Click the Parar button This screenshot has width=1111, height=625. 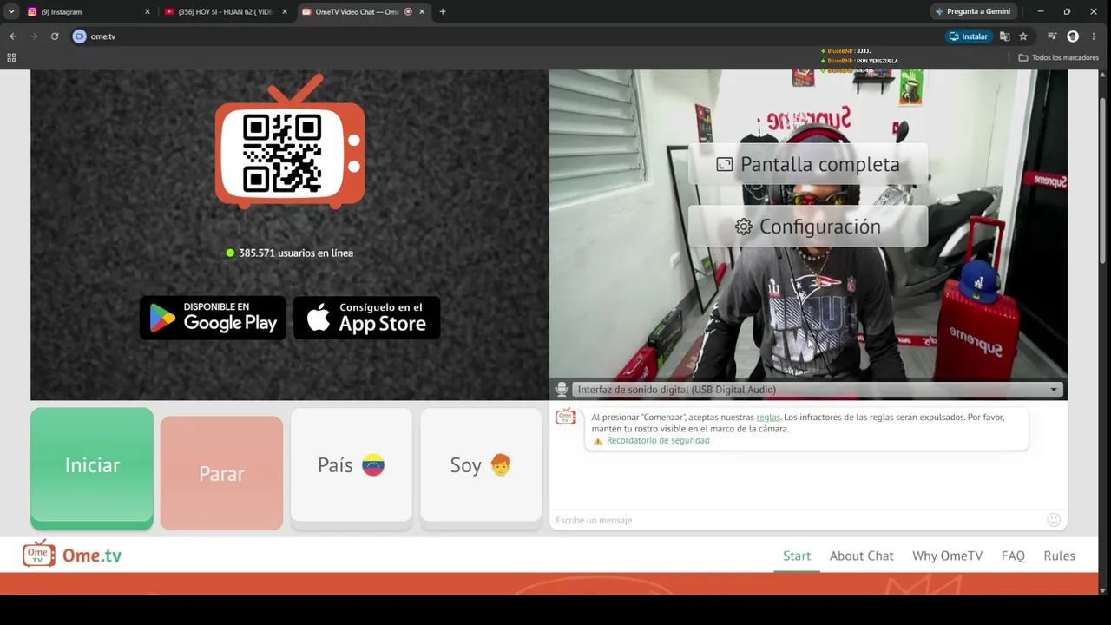pyautogui.click(x=221, y=473)
